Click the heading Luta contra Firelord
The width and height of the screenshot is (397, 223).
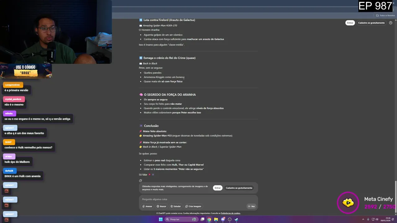[169, 20]
